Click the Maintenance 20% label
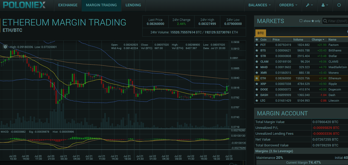This screenshot has width=348, height=165. click(x=270, y=158)
